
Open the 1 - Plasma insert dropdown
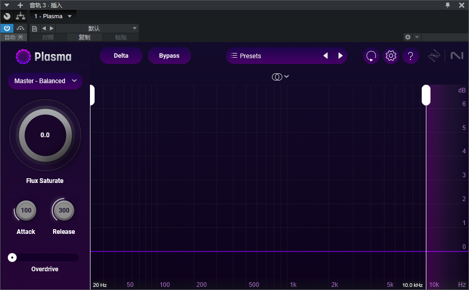[x=53, y=16]
